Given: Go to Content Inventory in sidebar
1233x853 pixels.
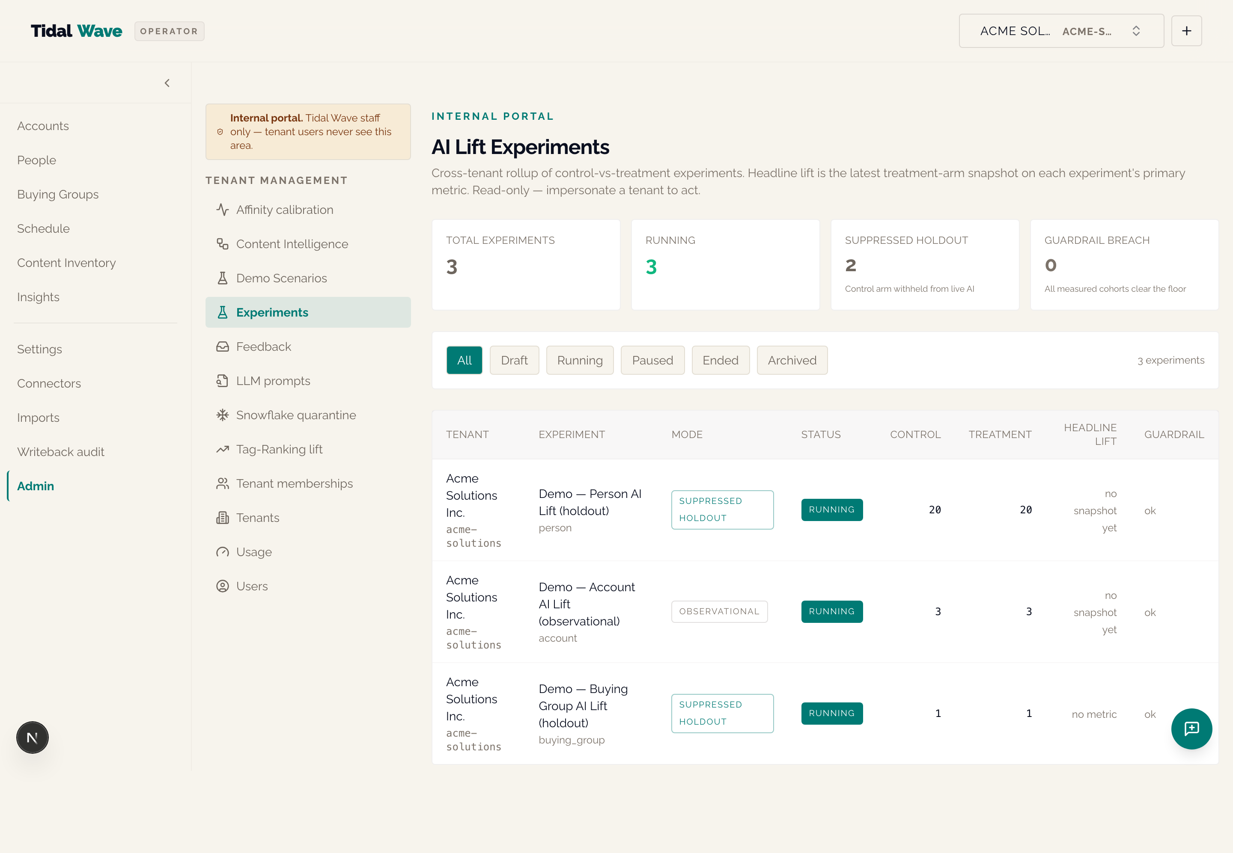Looking at the screenshot, I should point(66,262).
